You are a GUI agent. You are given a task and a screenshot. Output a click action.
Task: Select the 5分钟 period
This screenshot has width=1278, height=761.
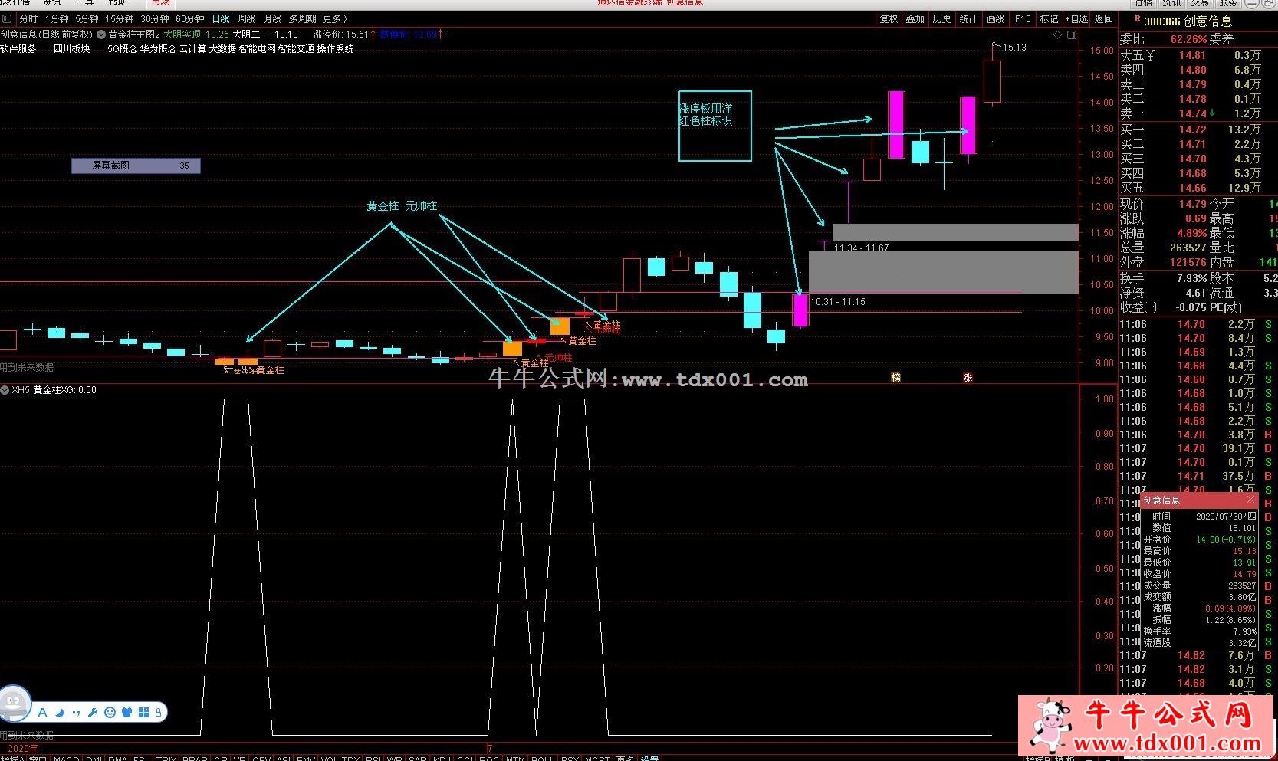pos(87,19)
